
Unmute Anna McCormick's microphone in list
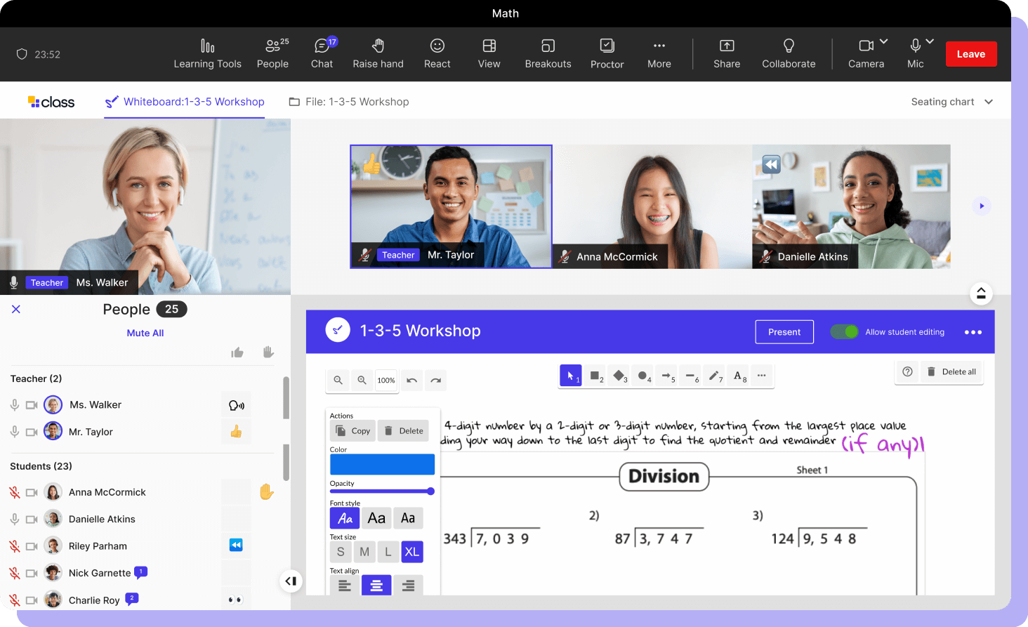click(x=14, y=493)
